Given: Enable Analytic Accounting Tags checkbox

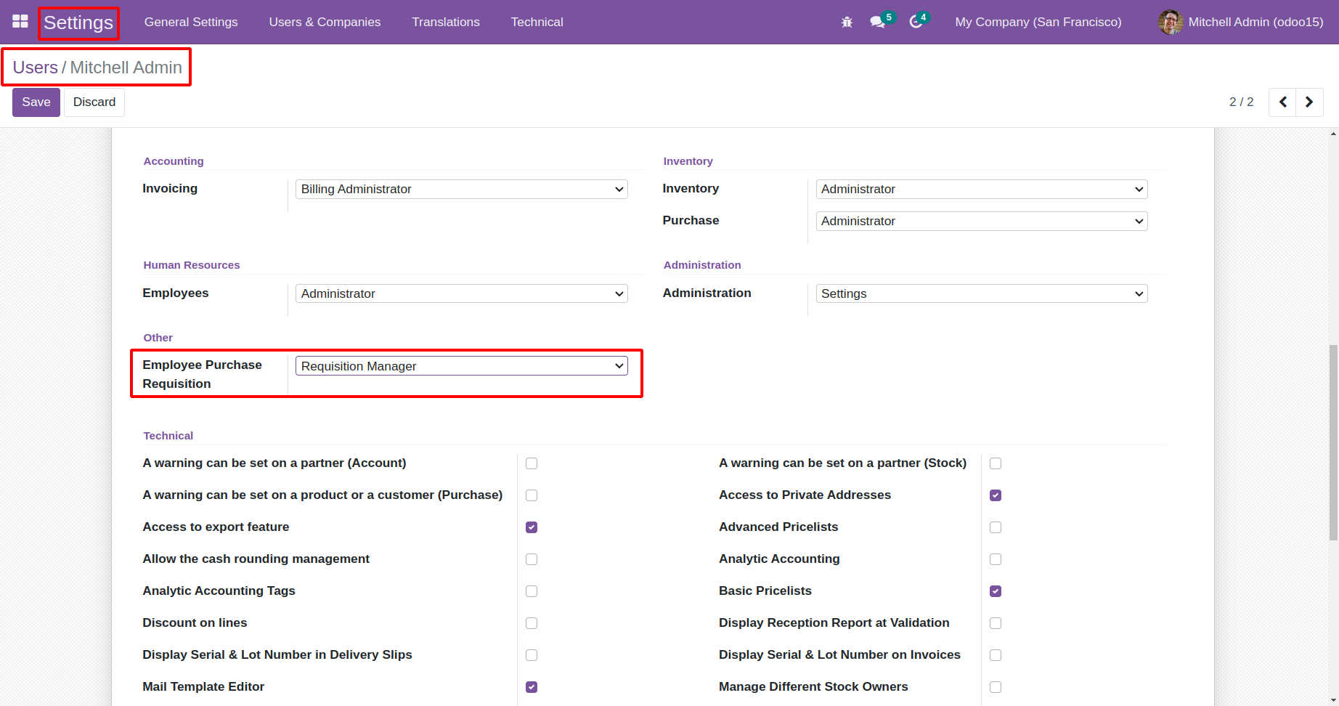Looking at the screenshot, I should tap(532, 591).
